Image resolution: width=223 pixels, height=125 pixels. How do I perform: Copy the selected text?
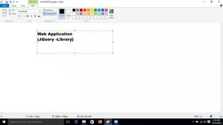point(12,14)
